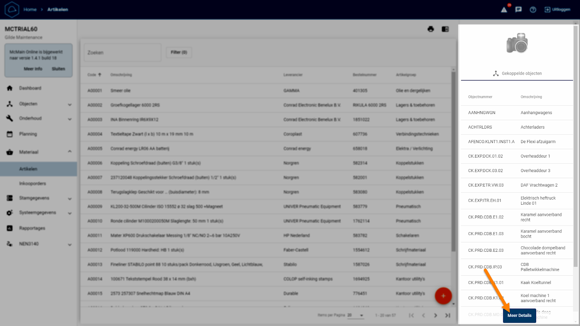
Task: Open the help question mark icon
Action: (533, 10)
